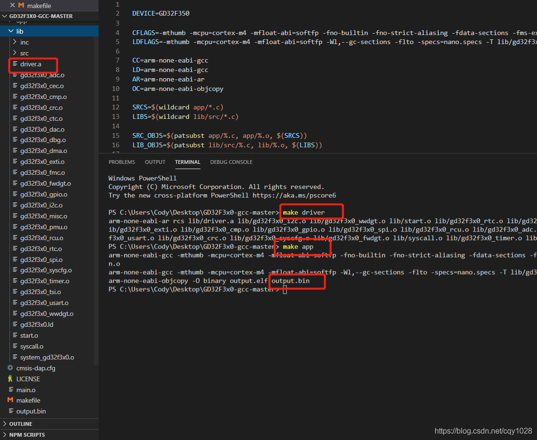
Task: Click the CC=arm-none-eabi-gcc line
Action: click(170, 60)
